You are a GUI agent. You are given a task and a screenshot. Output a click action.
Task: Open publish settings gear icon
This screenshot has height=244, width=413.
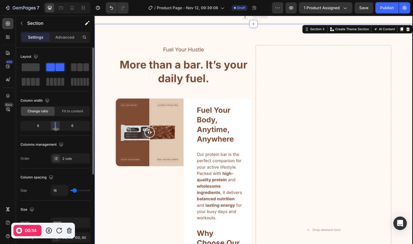click(404, 8)
